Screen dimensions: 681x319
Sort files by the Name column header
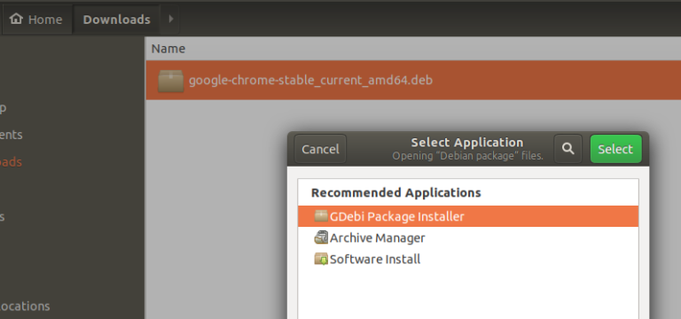[168, 49]
